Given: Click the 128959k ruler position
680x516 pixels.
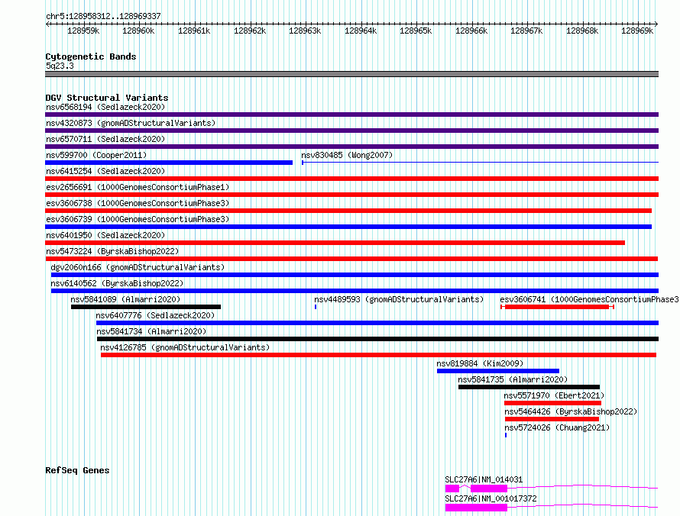Looking at the screenshot, I should point(83,31).
